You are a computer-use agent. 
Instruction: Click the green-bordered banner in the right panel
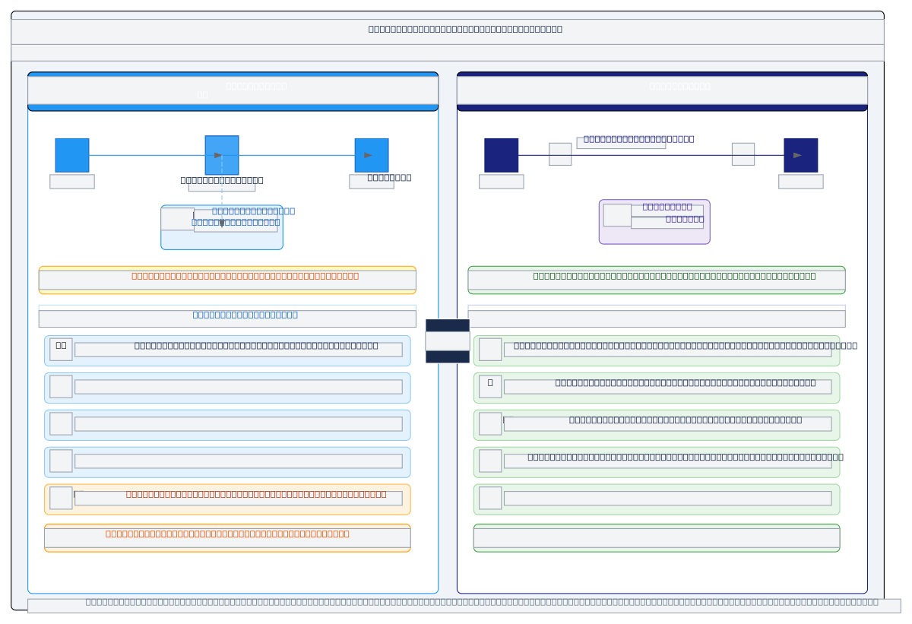click(x=656, y=280)
